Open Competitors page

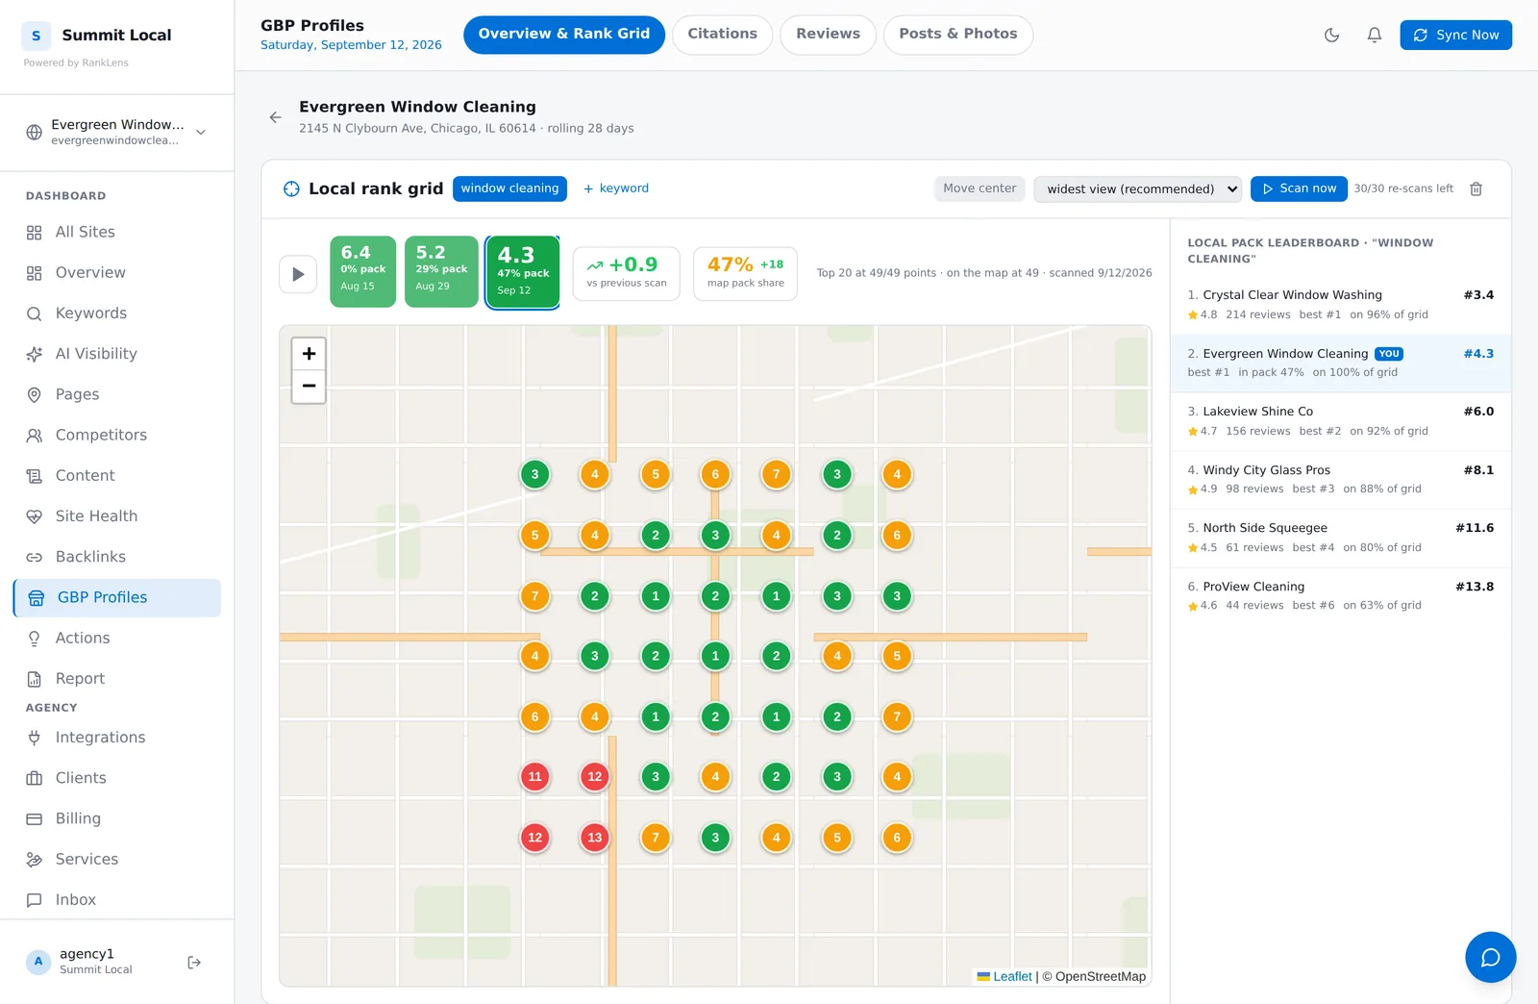pyautogui.click(x=117, y=435)
